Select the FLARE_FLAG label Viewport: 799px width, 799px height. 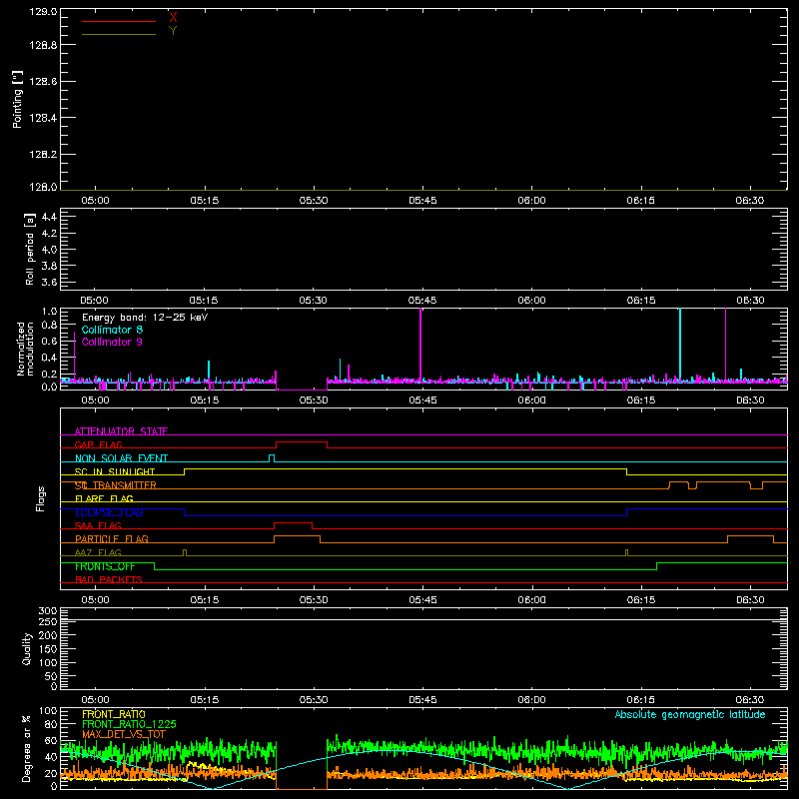click(104, 498)
